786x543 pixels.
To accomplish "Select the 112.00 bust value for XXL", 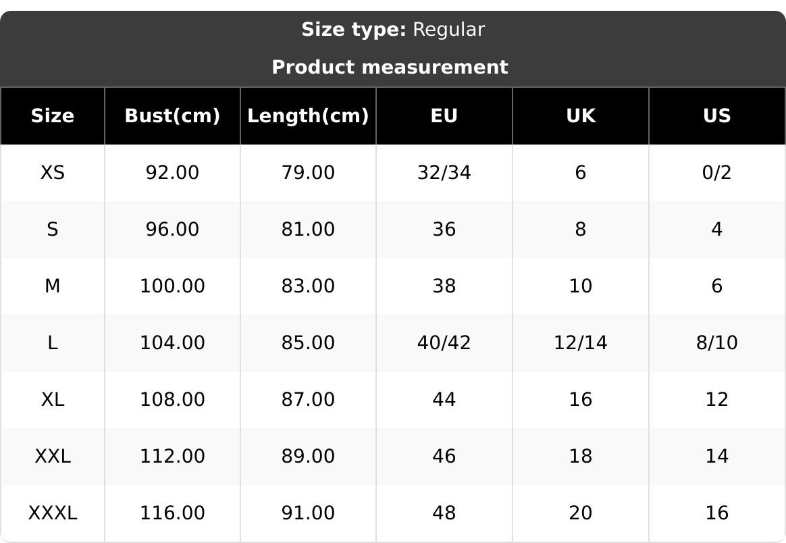I will coord(172,457).
